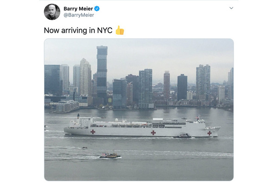Click the tugboat flying the American flag

(x=110, y=155)
